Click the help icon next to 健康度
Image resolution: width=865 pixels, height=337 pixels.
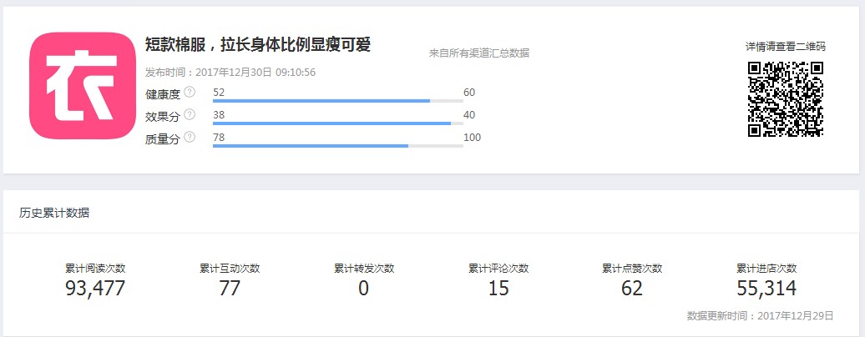point(190,92)
